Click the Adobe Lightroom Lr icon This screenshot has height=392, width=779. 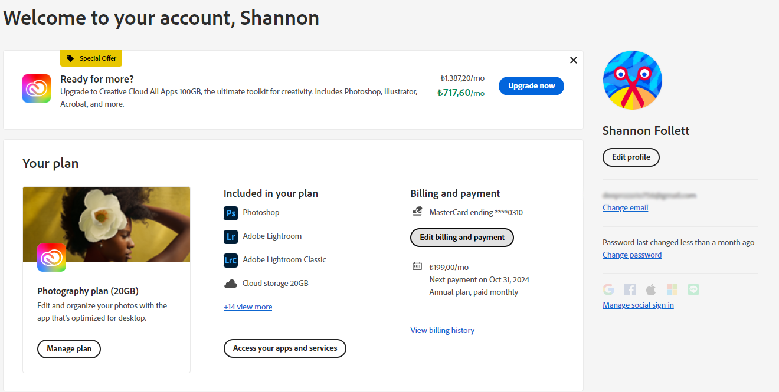[231, 236]
